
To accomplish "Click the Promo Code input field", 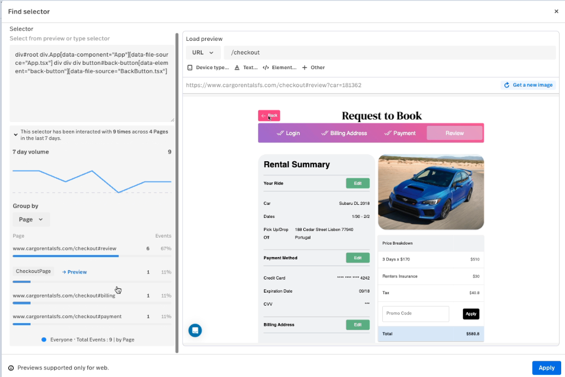I will (x=415, y=314).
